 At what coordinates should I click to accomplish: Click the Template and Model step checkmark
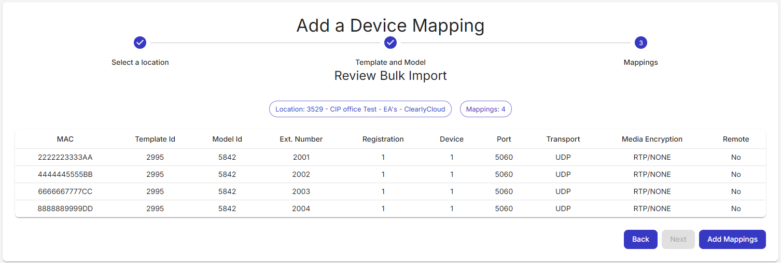pos(390,43)
